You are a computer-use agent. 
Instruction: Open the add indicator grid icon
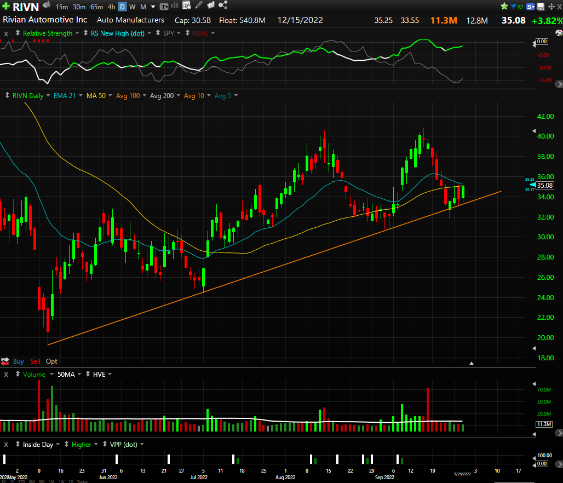pyautogui.click(x=186, y=5)
